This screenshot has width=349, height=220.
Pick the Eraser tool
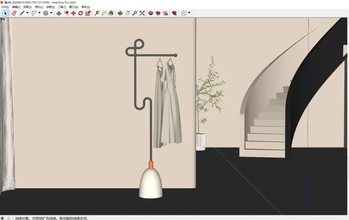click(x=14, y=13)
